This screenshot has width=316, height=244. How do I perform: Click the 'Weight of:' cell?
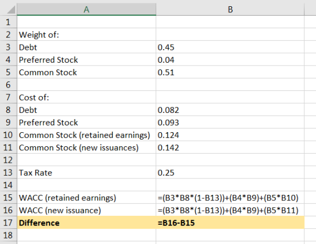86,34
